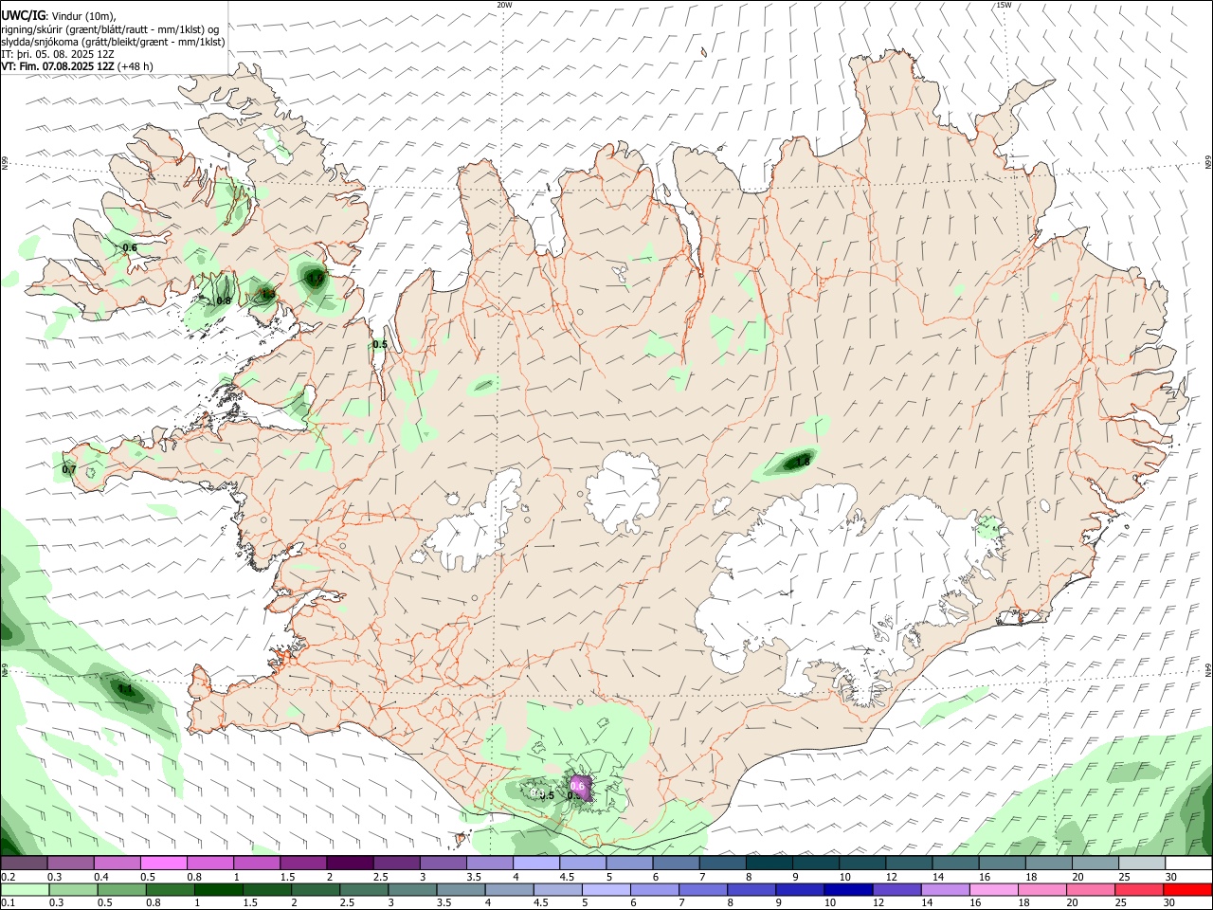Pick the lower-row violet swatch between 12 and 14
The width and height of the screenshot is (1213, 910).
[896, 890]
